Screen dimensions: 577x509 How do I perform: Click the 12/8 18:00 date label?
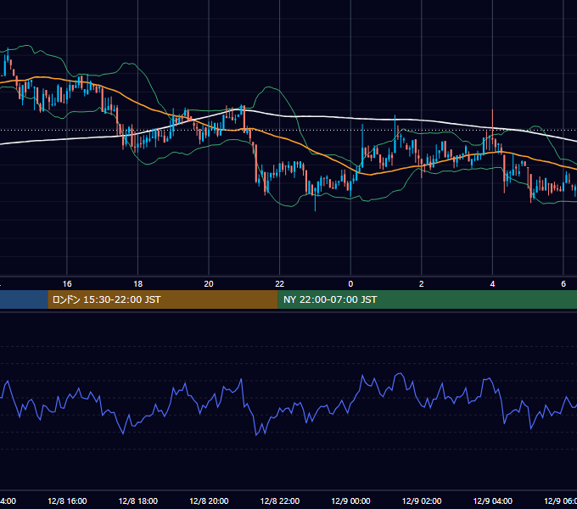coord(138,501)
